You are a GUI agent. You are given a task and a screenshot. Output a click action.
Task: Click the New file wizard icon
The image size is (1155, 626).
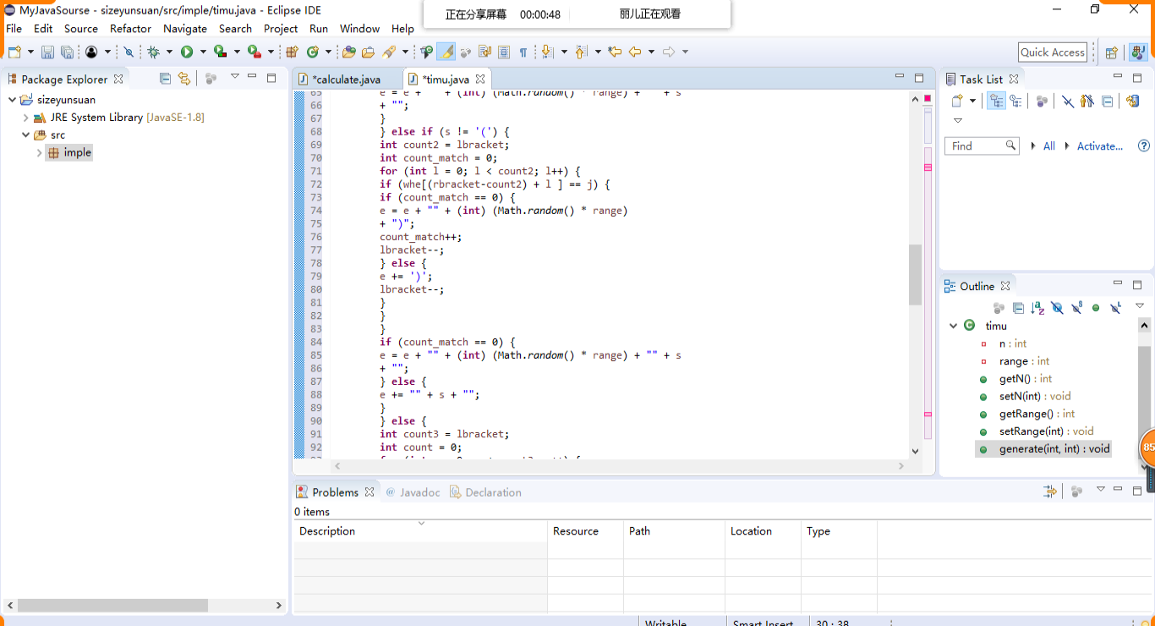click(x=14, y=52)
